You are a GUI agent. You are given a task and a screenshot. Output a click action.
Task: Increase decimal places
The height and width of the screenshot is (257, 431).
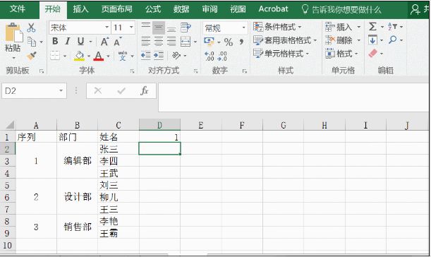click(x=210, y=56)
